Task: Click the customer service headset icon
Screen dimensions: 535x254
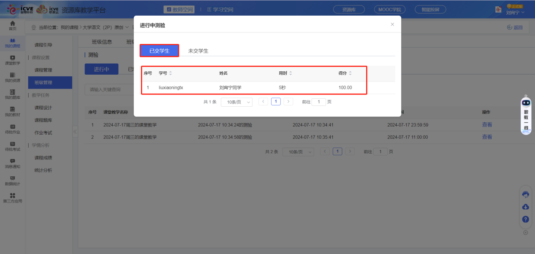Action: pos(526,195)
